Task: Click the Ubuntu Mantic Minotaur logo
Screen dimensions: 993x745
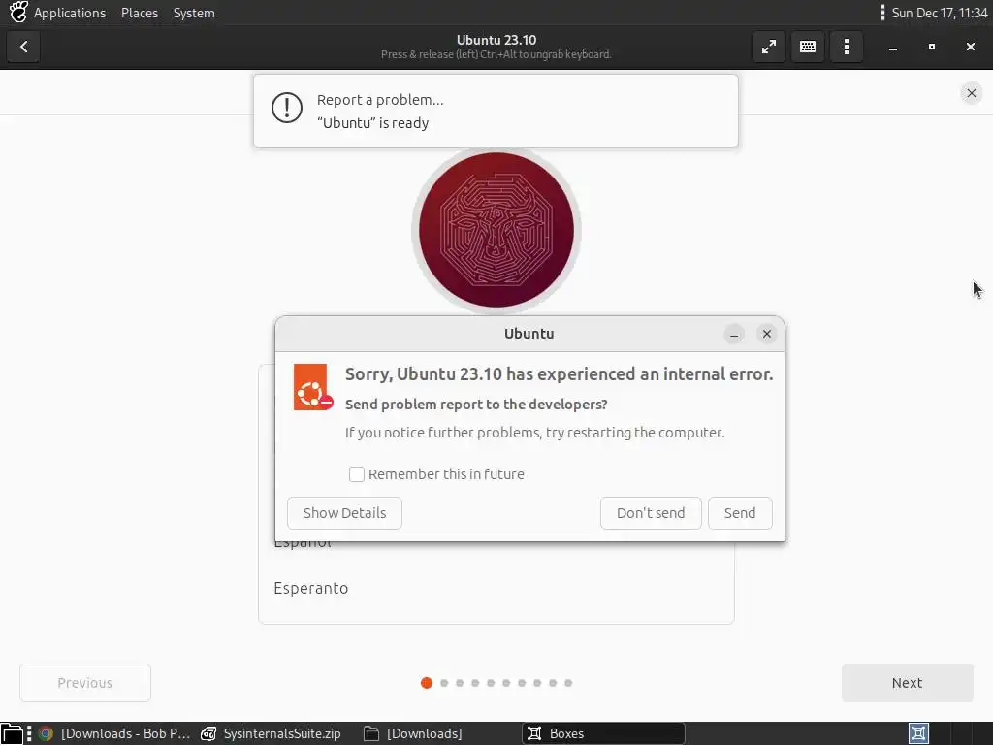Action: coord(496,230)
